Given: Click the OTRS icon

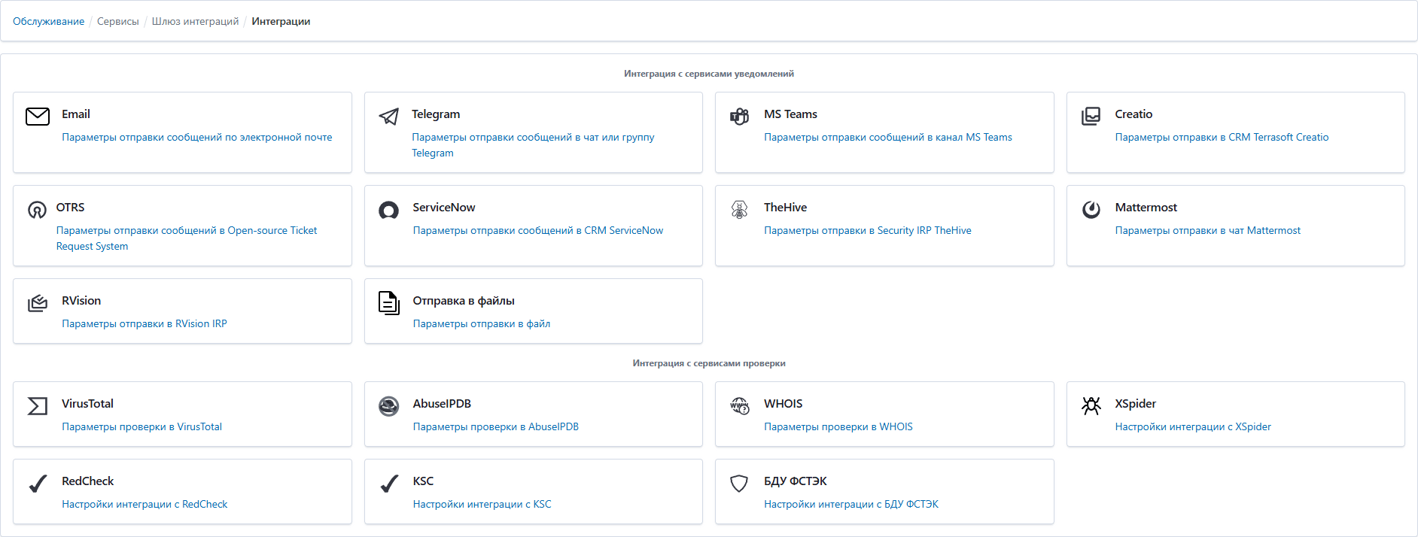Looking at the screenshot, I should pos(37,209).
